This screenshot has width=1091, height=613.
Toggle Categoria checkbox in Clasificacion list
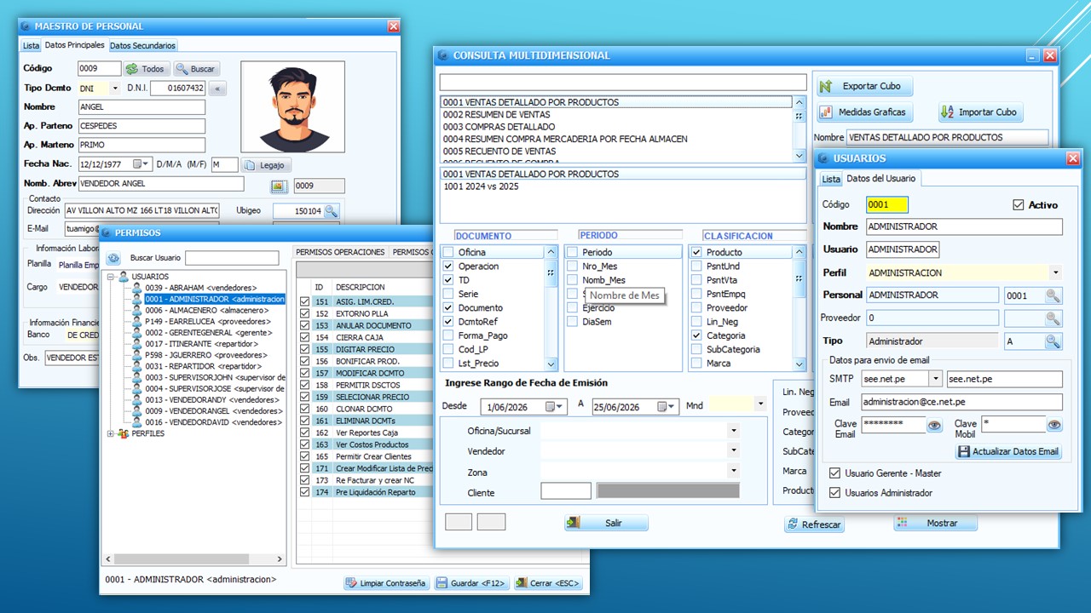point(696,335)
